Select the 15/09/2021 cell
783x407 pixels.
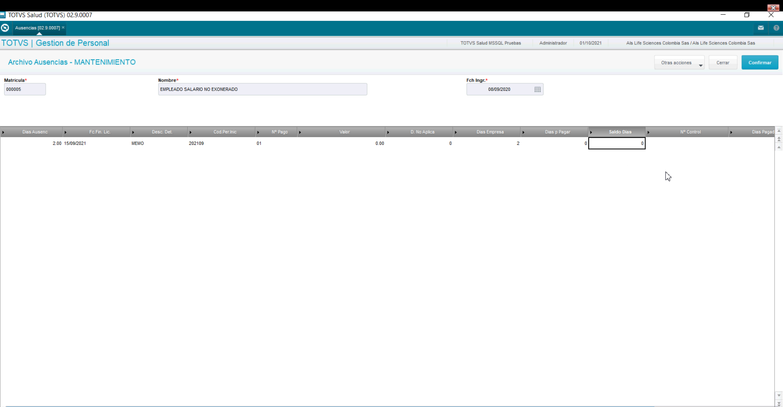click(x=97, y=144)
